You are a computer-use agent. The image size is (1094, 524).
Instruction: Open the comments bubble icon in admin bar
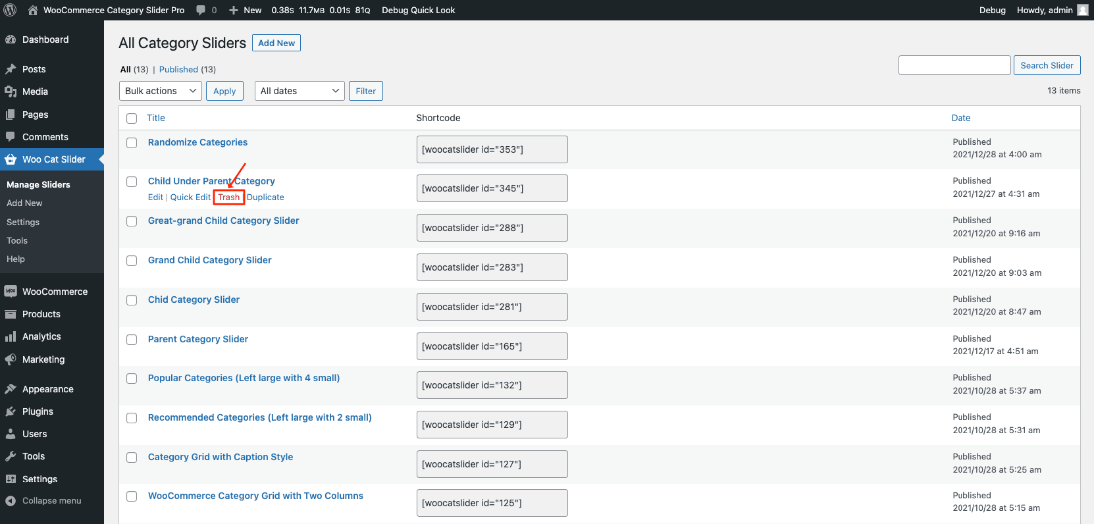tap(201, 10)
